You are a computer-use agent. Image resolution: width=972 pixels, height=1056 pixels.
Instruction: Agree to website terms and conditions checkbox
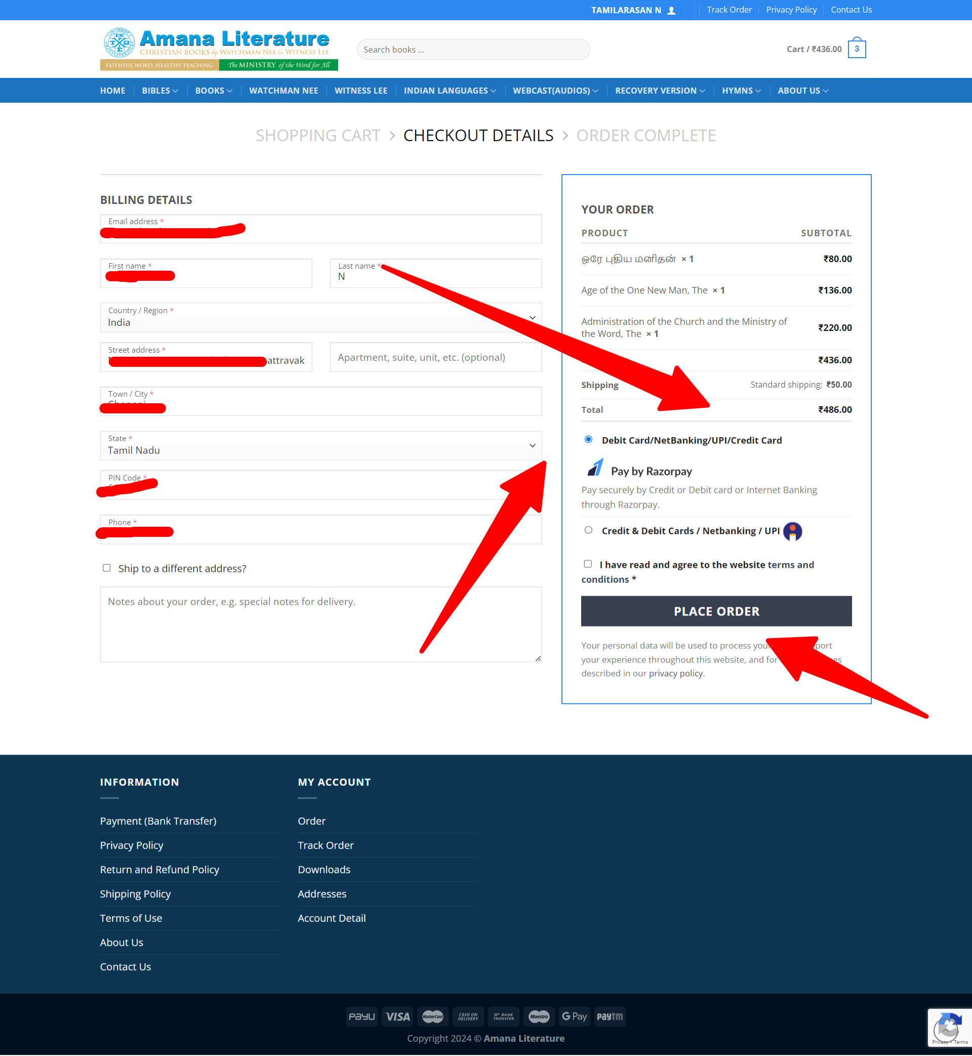coord(588,564)
